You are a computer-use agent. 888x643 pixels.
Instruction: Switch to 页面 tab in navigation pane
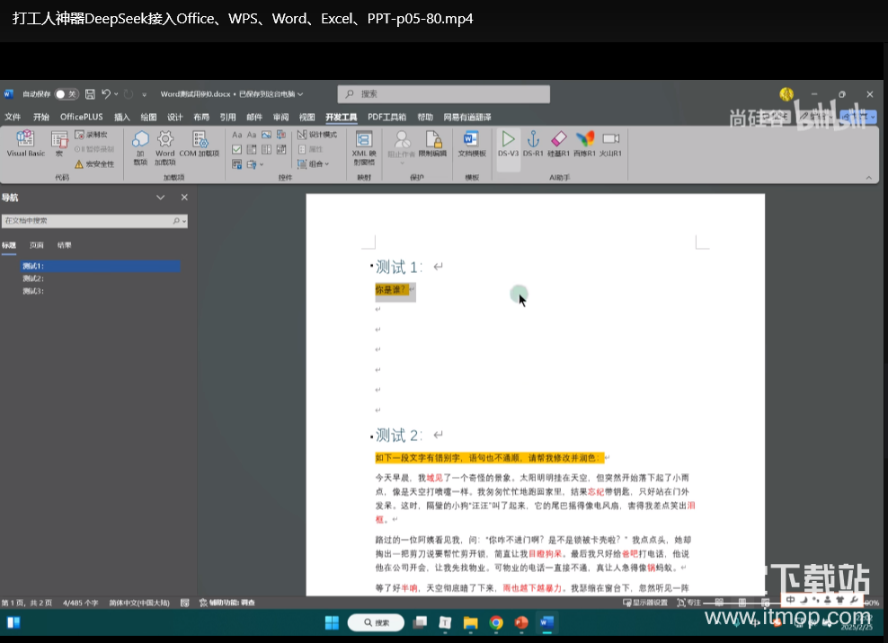click(37, 244)
